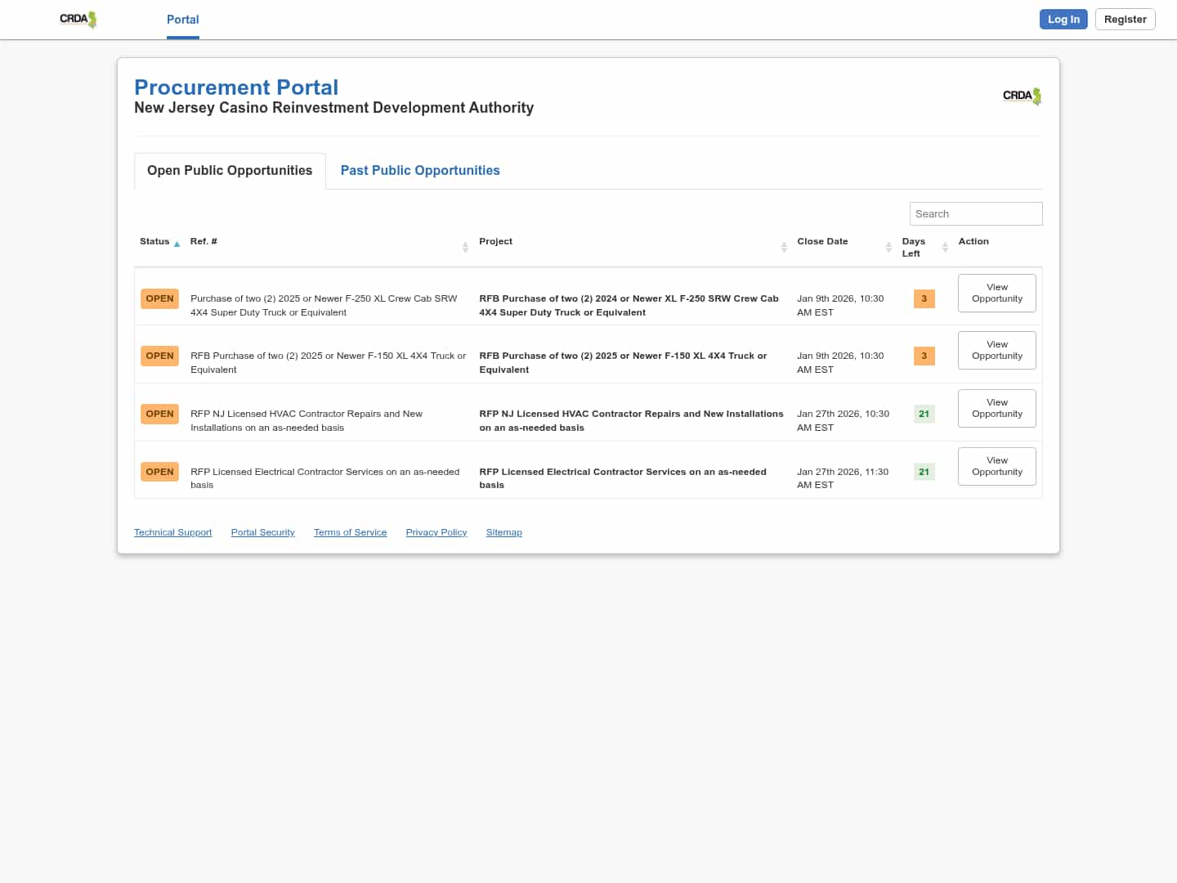View Opportunity for F-150 XL truck purchase
This screenshot has width=1177, height=883.
996,351
